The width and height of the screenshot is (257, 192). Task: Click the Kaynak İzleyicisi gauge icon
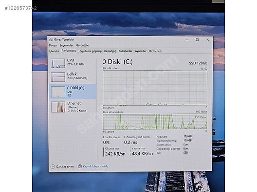pos(80,166)
